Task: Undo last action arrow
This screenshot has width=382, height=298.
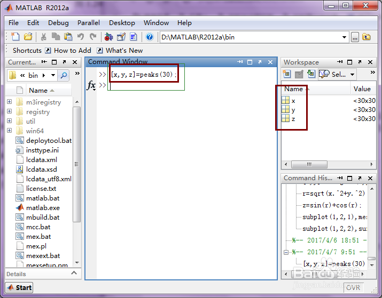Action: click(x=81, y=37)
